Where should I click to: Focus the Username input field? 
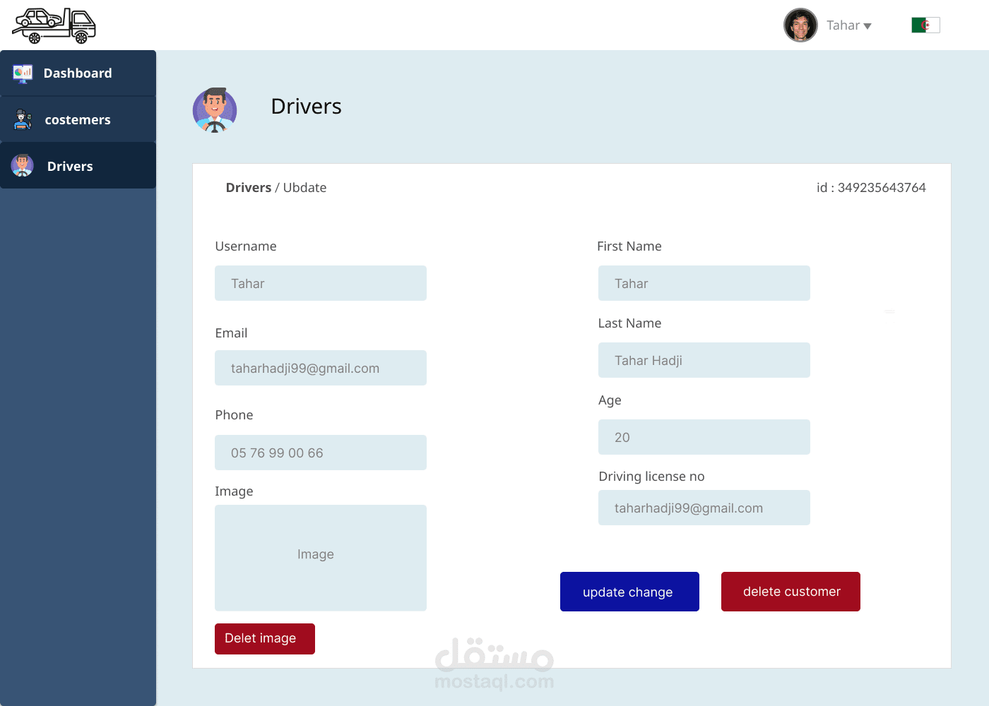pyautogui.click(x=321, y=283)
